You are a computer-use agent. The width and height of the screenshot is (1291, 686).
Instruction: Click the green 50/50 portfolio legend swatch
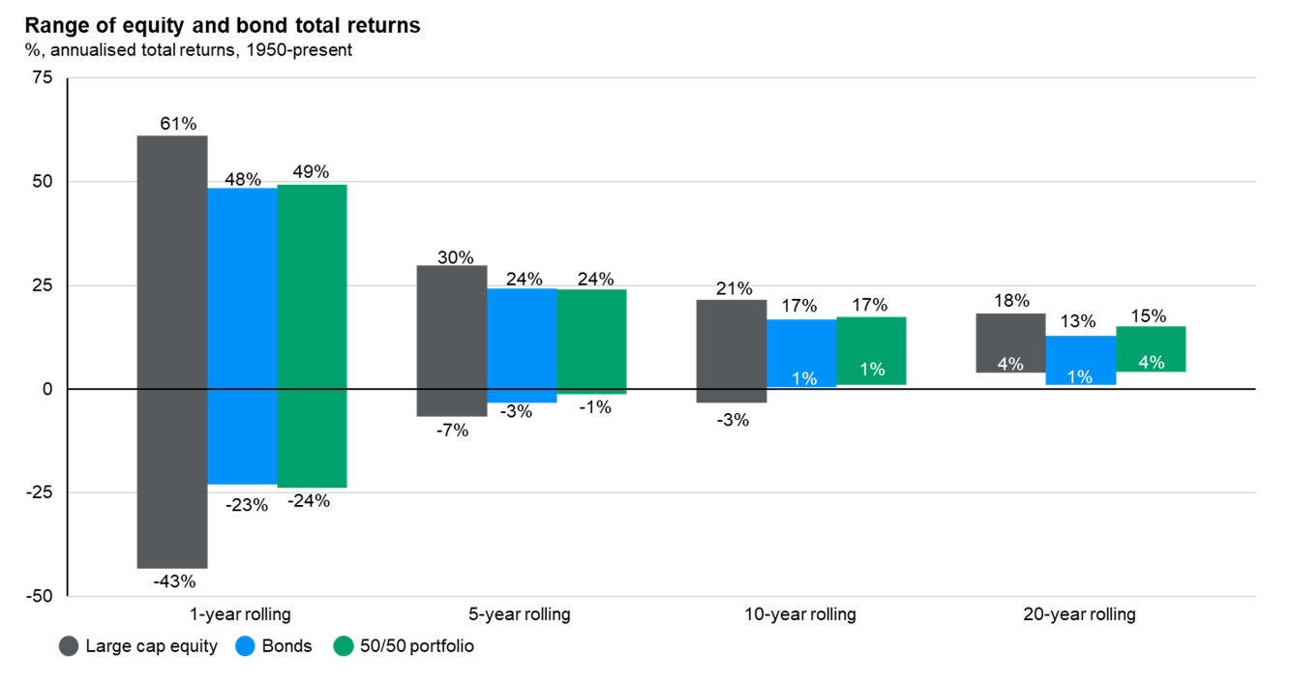click(x=343, y=646)
